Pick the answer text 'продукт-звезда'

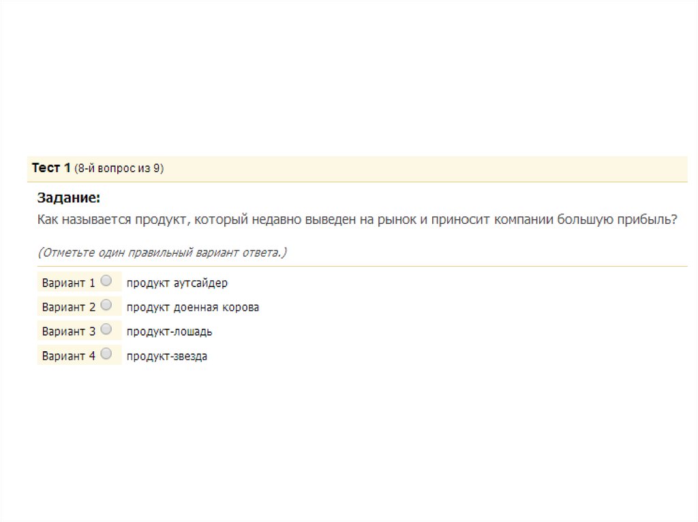coord(166,356)
